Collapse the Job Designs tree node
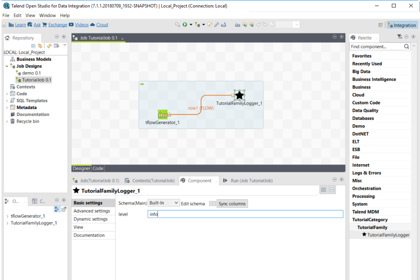The height and width of the screenshot is (280, 420). click(x=7, y=66)
